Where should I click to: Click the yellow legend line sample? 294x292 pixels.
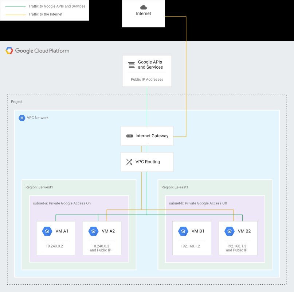tap(16, 15)
